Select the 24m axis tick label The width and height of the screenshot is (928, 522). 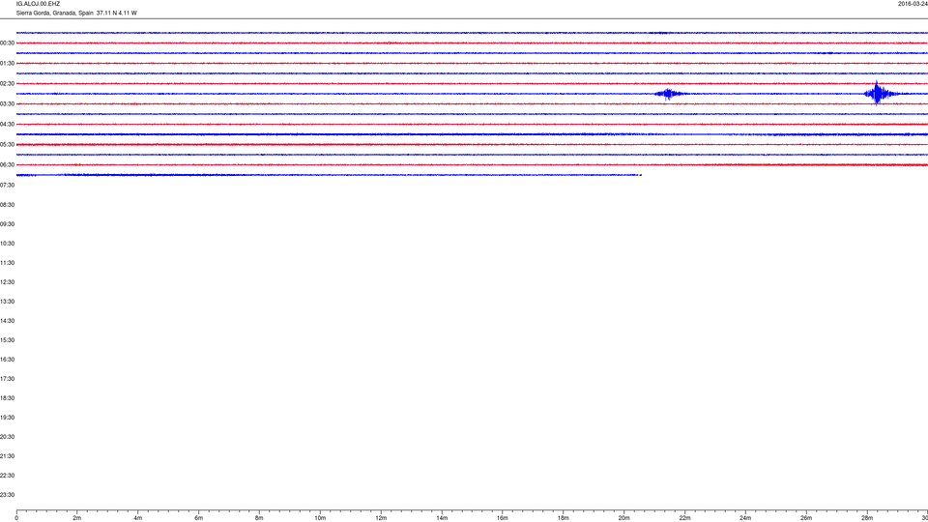745,518
